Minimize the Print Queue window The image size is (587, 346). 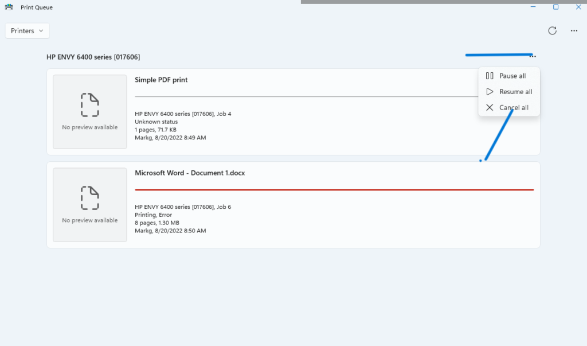click(533, 7)
